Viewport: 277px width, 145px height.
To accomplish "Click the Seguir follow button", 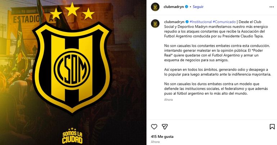I will [x=198, y=7].
